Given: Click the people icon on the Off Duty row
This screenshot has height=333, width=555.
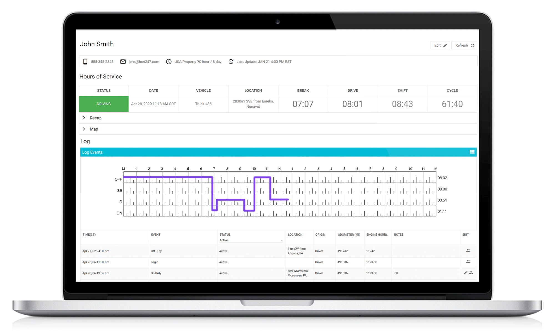Looking at the screenshot, I should click(468, 251).
